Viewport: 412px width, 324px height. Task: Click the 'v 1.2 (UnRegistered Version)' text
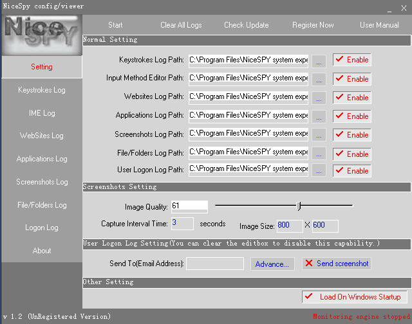(57, 316)
